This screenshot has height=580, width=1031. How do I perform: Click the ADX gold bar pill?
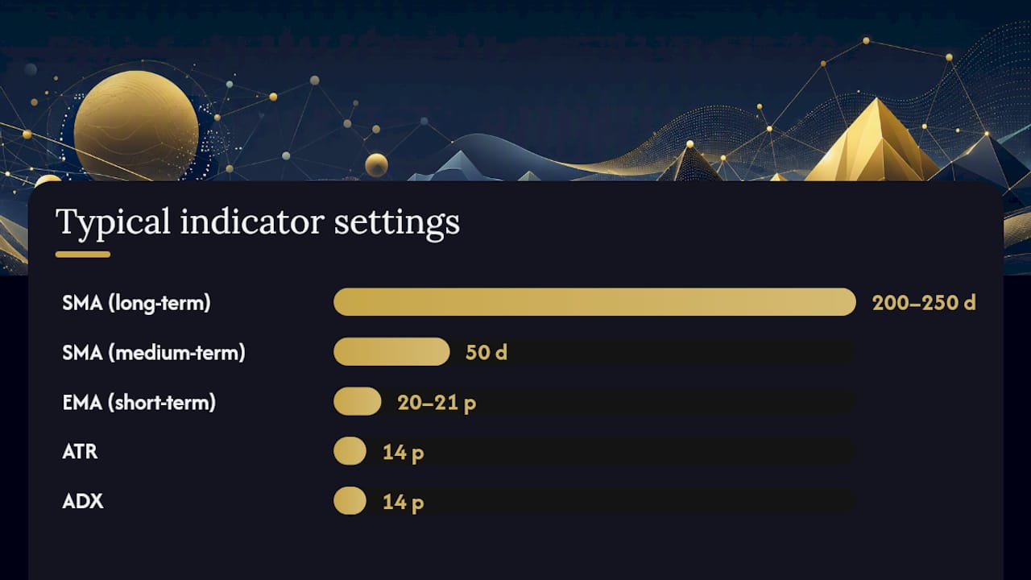pyautogui.click(x=350, y=501)
